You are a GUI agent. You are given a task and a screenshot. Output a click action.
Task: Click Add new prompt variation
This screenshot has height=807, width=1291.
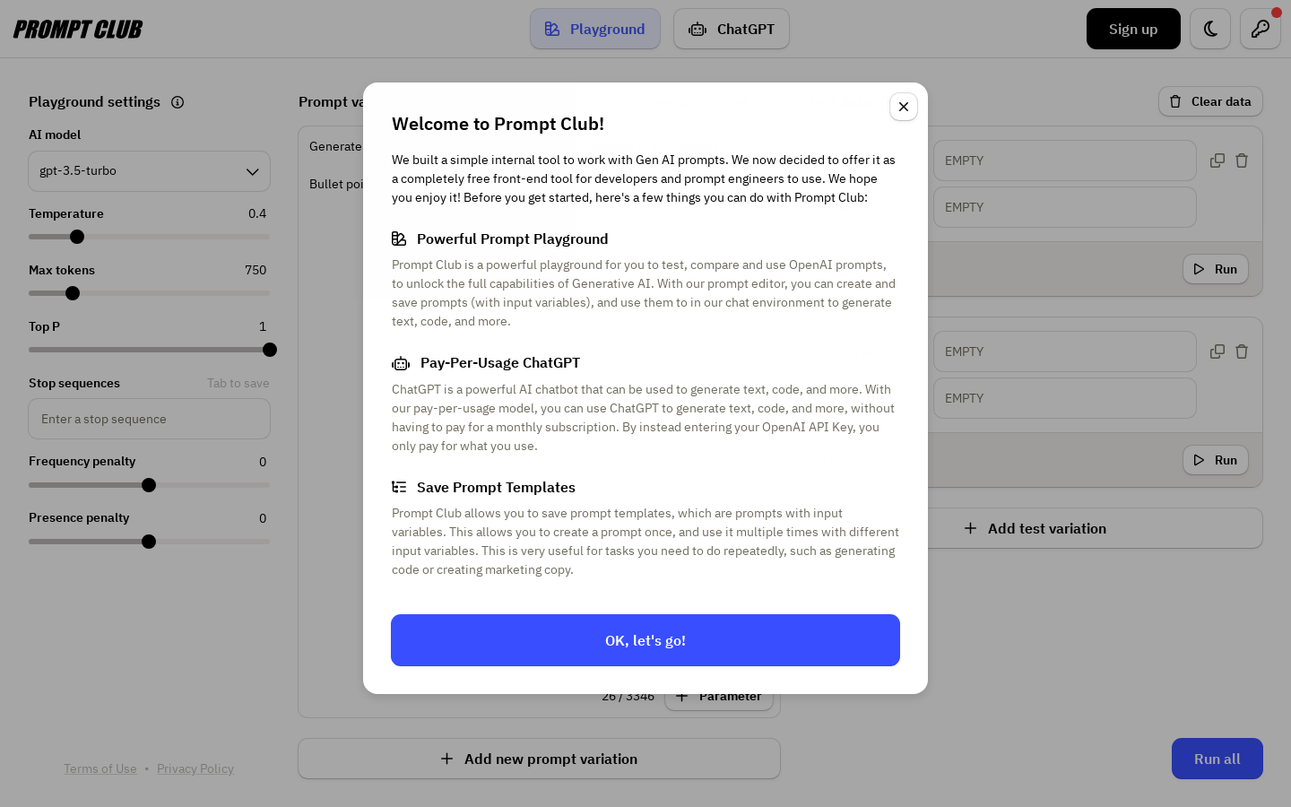(539, 759)
